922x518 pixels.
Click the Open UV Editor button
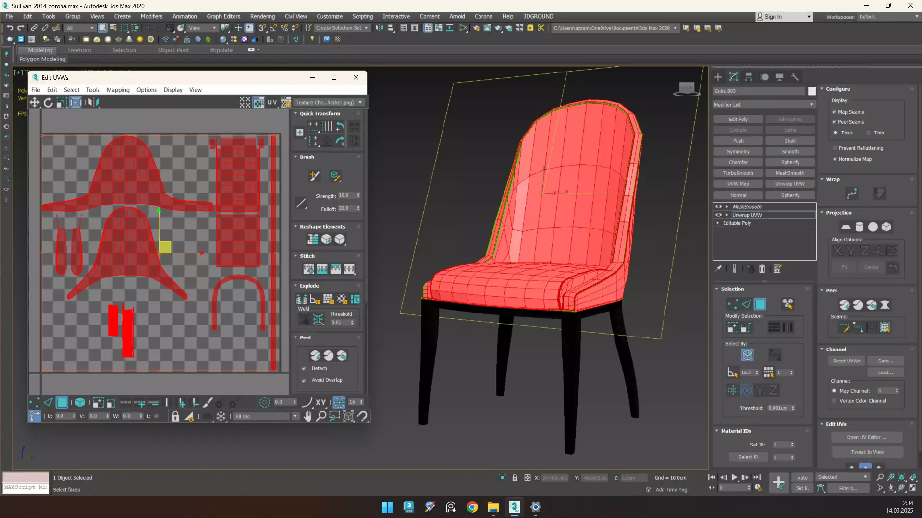click(866, 437)
